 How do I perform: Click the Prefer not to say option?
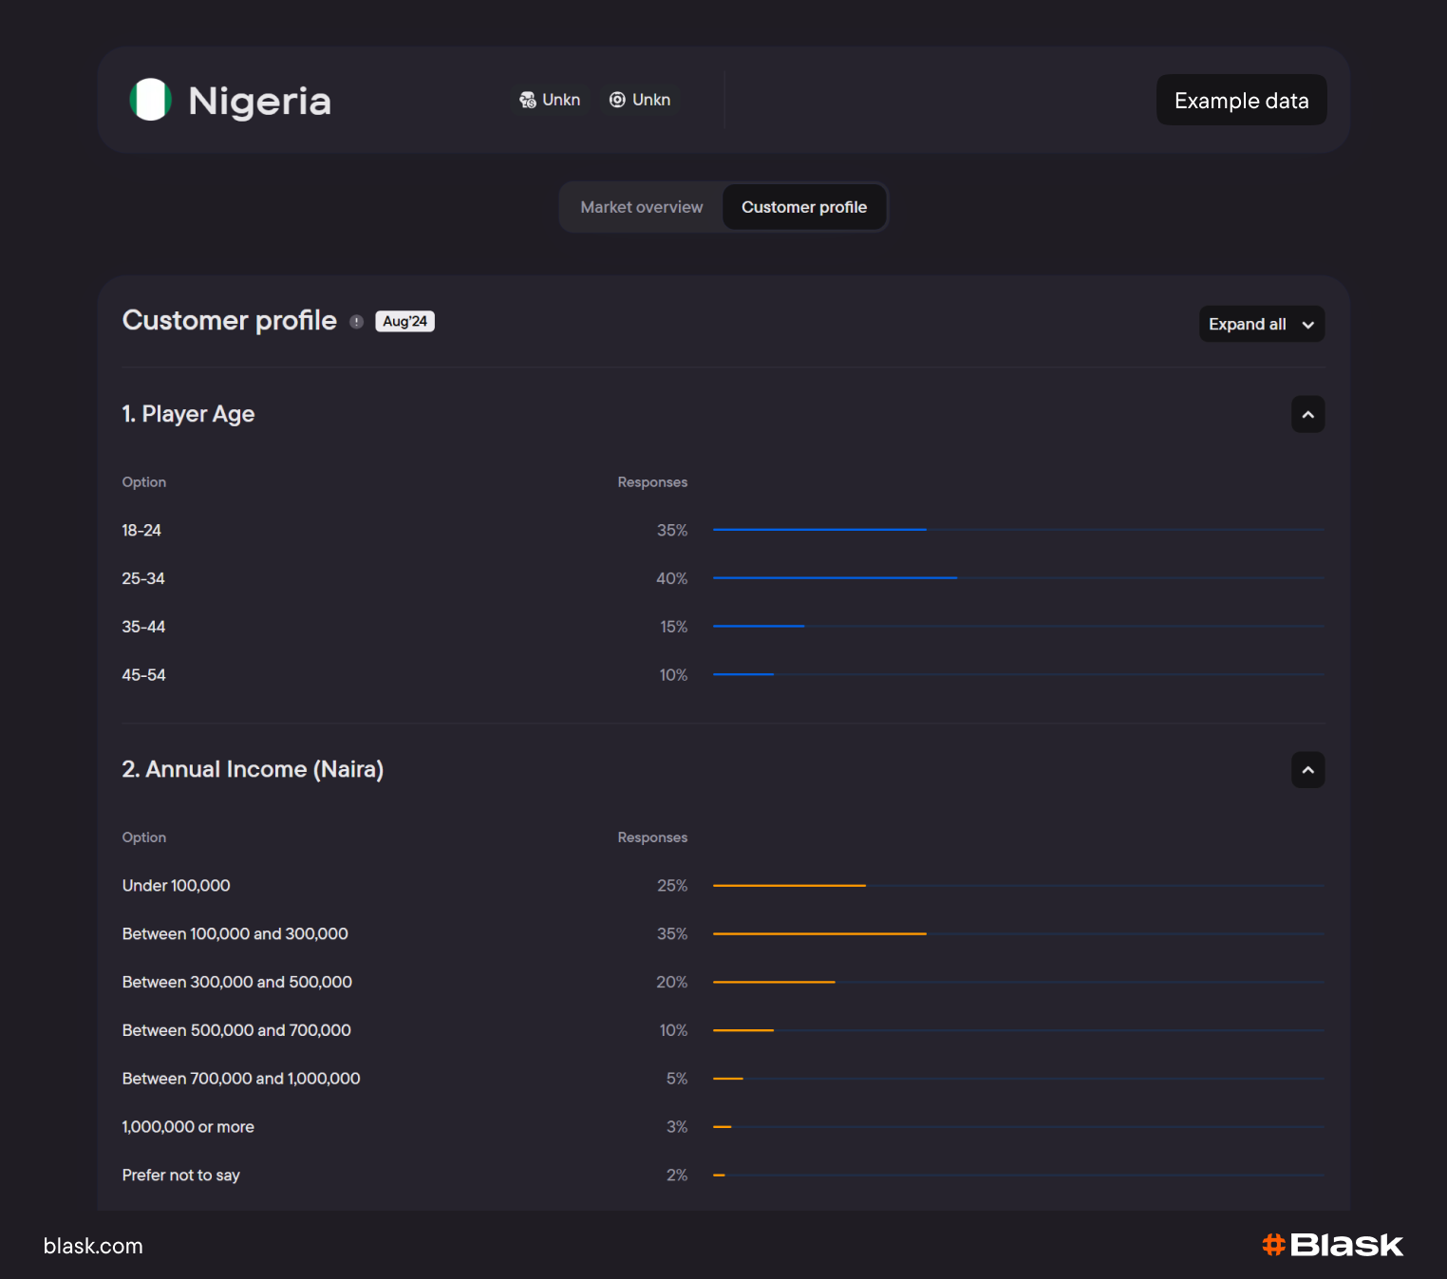pos(180,1176)
